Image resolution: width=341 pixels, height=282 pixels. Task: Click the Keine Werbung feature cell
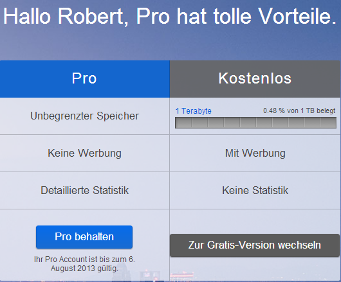[84, 154]
